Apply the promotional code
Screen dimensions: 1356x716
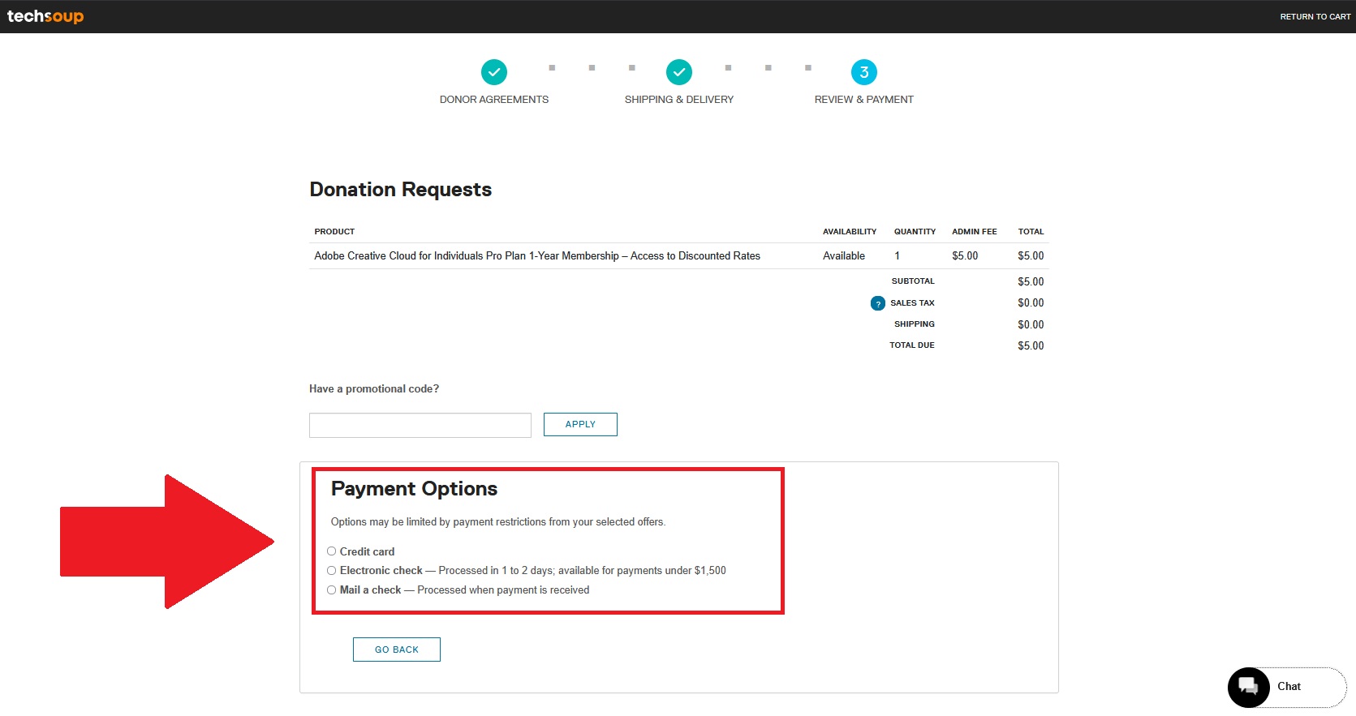[x=580, y=424]
